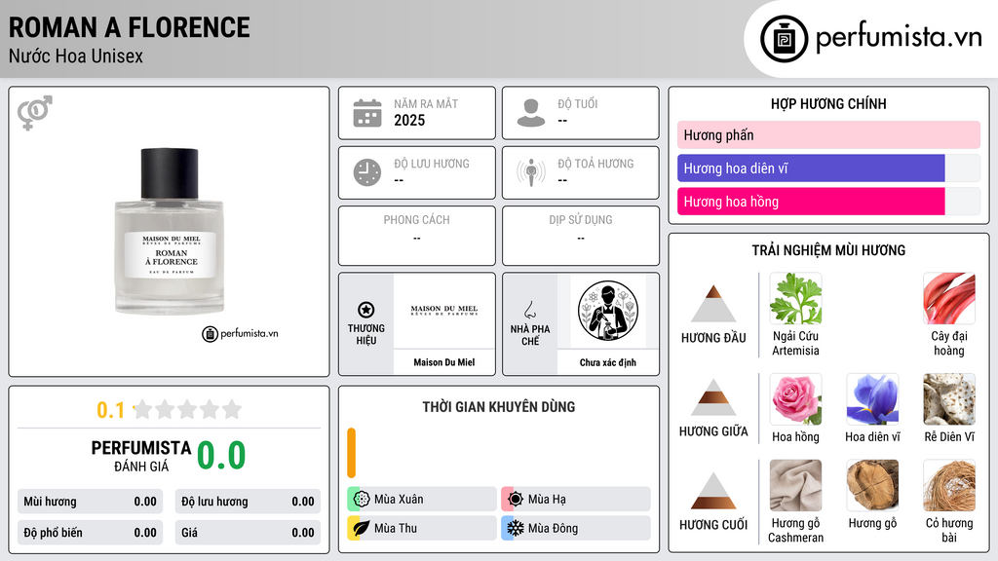This screenshot has width=998, height=561.
Task: Click the Độ phổ biến 0.00 score cell
Action: pyautogui.click(x=91, y=533)
